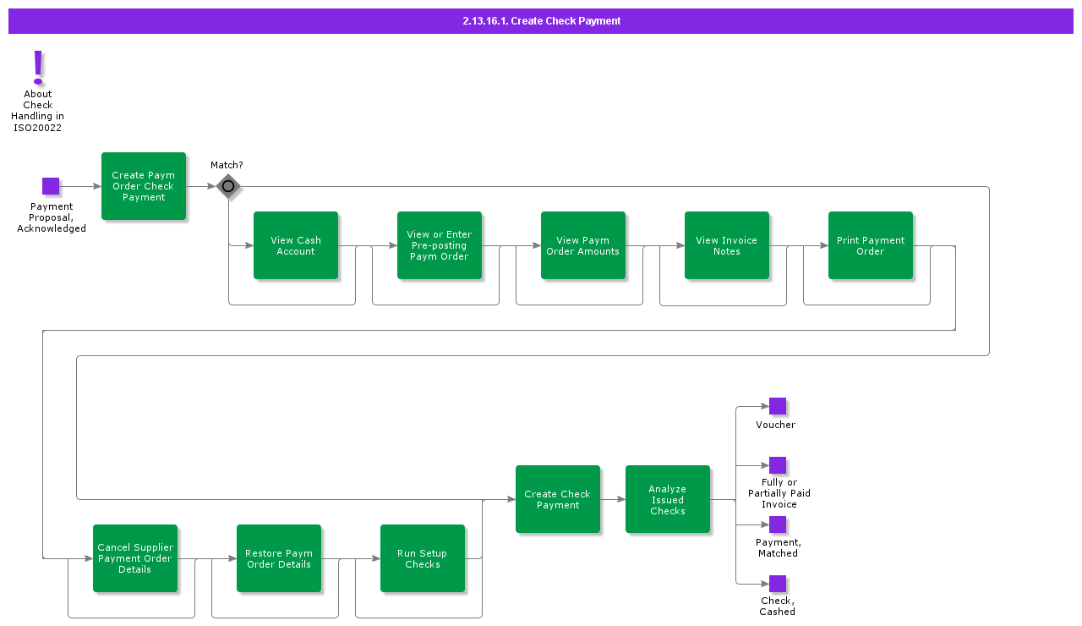1082x626 pixels.
Task: Click the Run Setup Checks process box
Action: point(423,558)
